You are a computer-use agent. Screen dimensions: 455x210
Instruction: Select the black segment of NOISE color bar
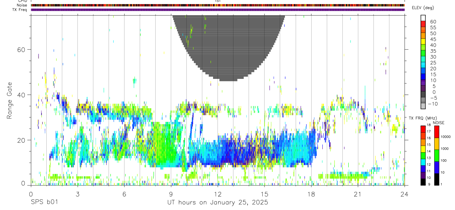click(x=436, y=179)
